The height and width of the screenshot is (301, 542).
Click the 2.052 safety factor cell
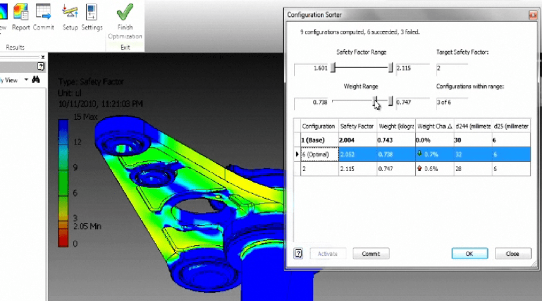click(x=357, y=154)
